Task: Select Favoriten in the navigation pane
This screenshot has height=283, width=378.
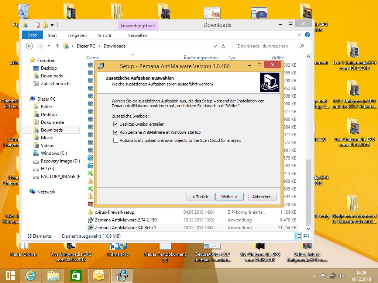Action: point(46,60)
